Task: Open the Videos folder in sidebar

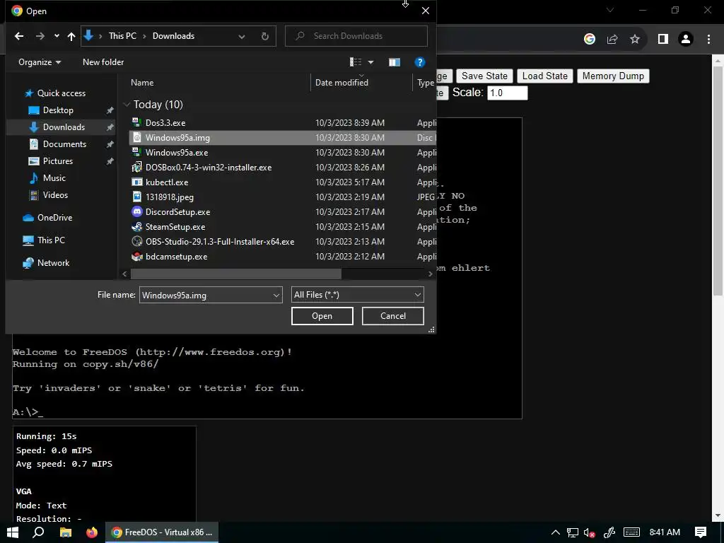Action: [55, 195]
